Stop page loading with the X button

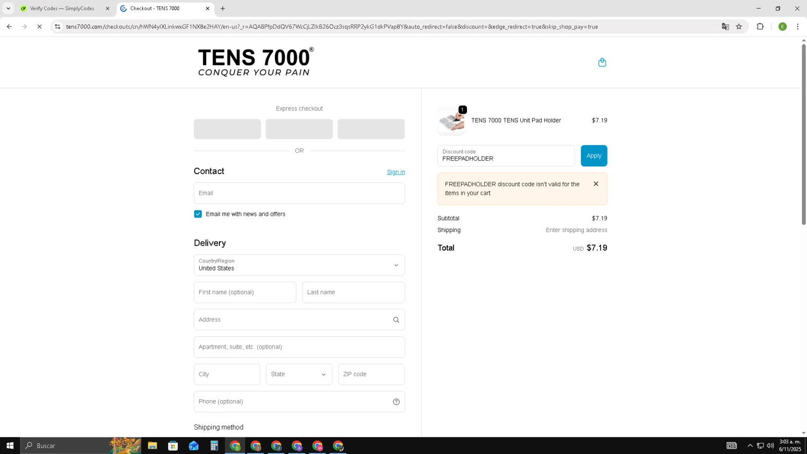pos(39,26)
